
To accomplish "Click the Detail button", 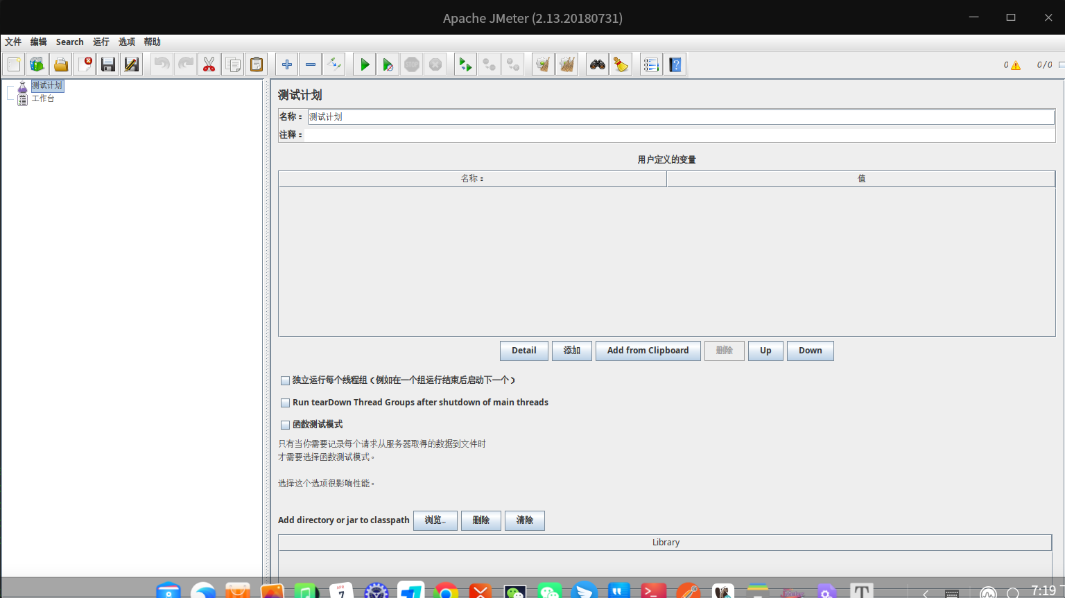I will coord(524,351).
